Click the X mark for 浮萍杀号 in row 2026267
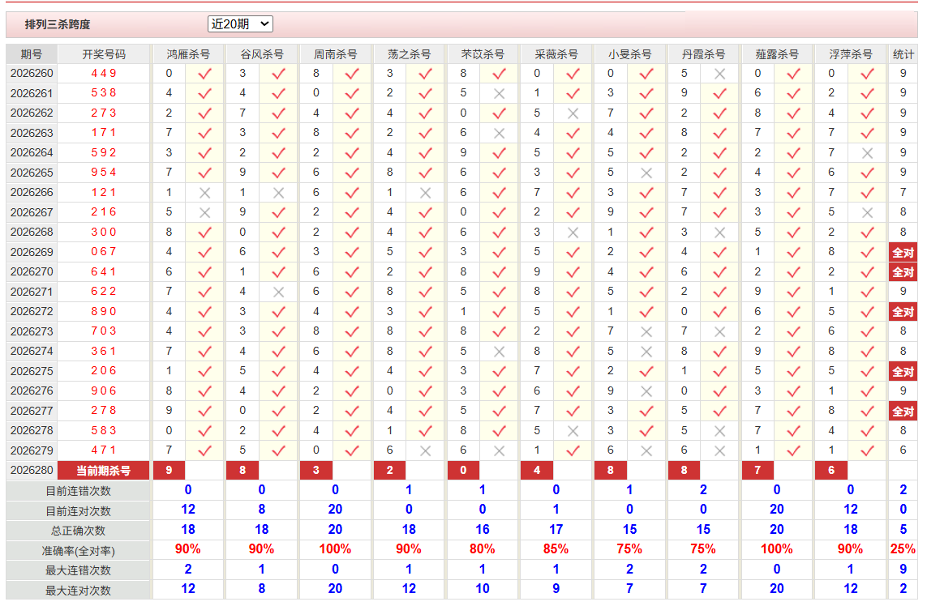927x606 pixels. [x=867, y=212]
